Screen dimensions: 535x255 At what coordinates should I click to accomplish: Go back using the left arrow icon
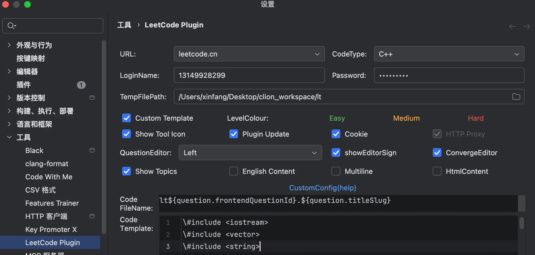[x=512, y=26]
